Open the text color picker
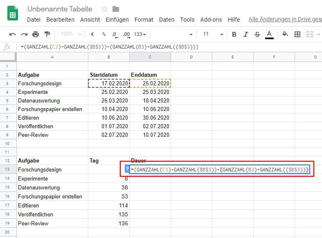 [x=269, y=34]
